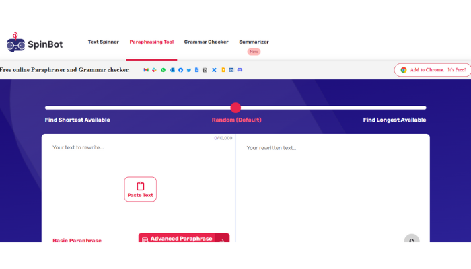Set slider to Find Shortest Available
471x269 pixels.
(x=77, y=120)
